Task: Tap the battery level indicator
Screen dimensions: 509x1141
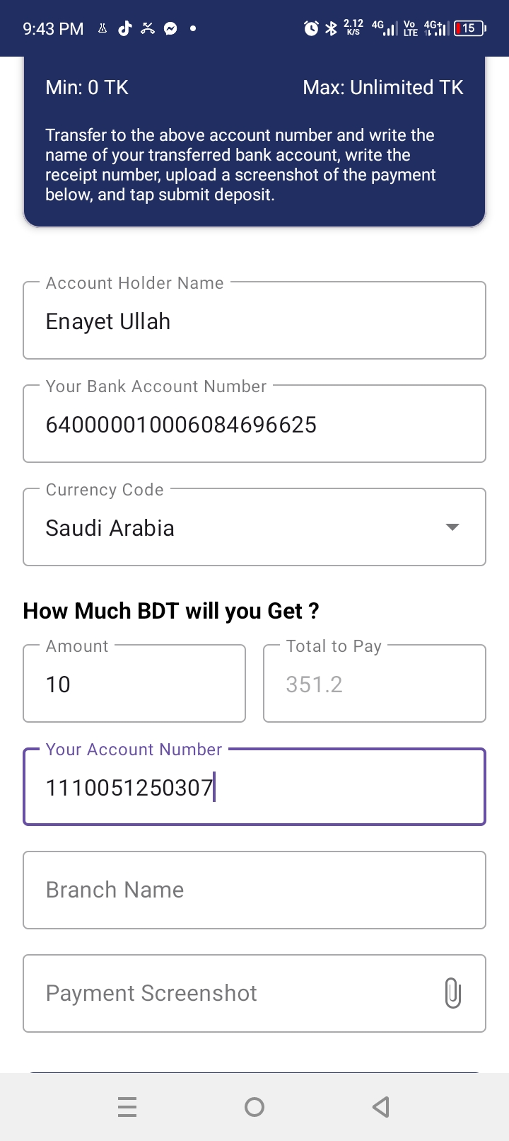Action: [x=469, y=28]
